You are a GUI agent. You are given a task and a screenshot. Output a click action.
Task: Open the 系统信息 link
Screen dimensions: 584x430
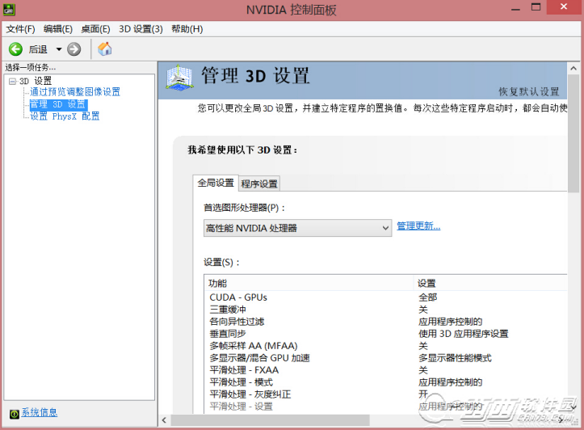[x=39, y=412]
